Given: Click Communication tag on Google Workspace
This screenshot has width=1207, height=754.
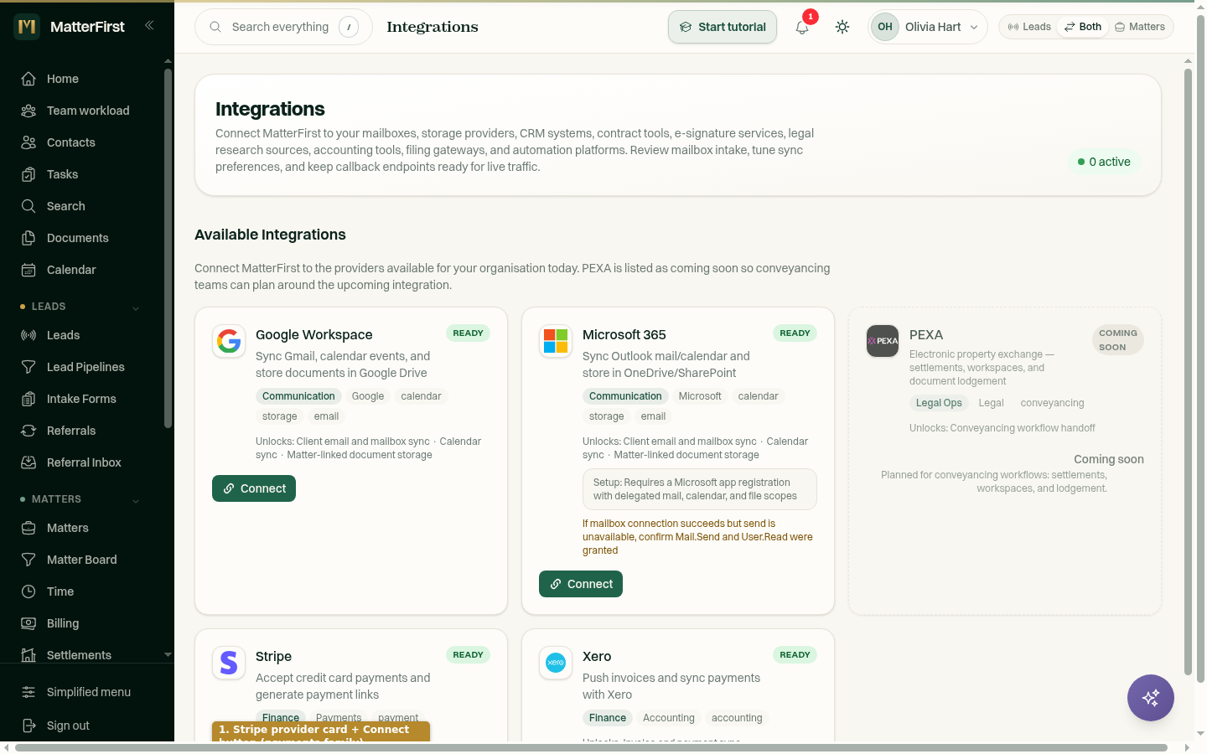Looking at the screenshot, I should [298, 396].
